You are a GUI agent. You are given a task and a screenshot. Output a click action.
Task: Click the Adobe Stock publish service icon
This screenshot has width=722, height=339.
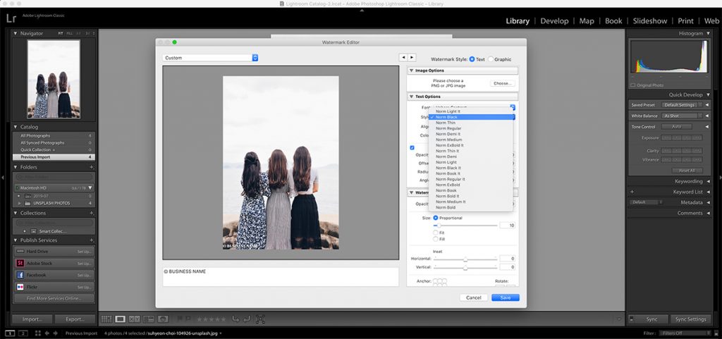20,263
